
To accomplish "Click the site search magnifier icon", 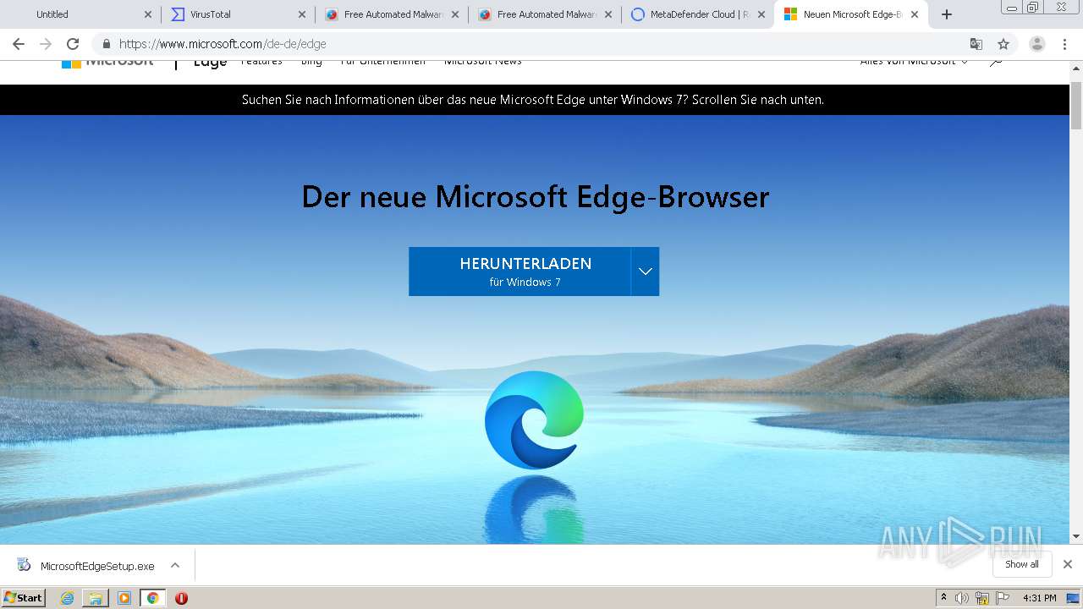I will [x=996, y=62].
